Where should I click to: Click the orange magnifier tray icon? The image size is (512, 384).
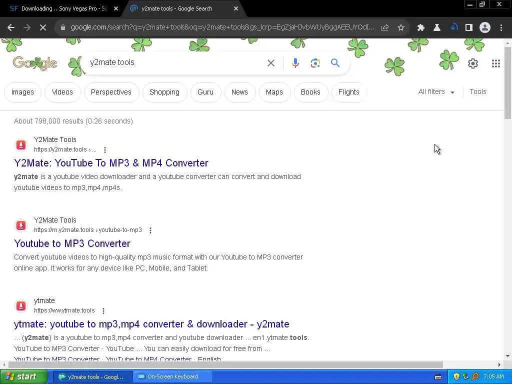pyautogui.click(x=475, y=377)
